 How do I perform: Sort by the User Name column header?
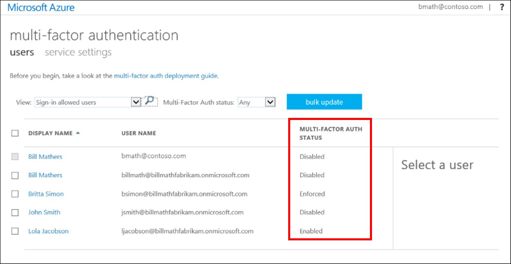[x=139, y=133]
